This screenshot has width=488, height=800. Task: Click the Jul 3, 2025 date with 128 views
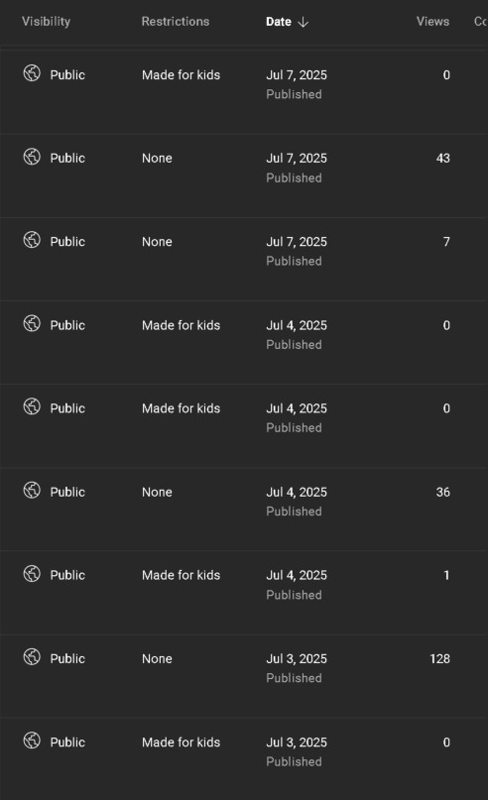[x=297, y=658]
